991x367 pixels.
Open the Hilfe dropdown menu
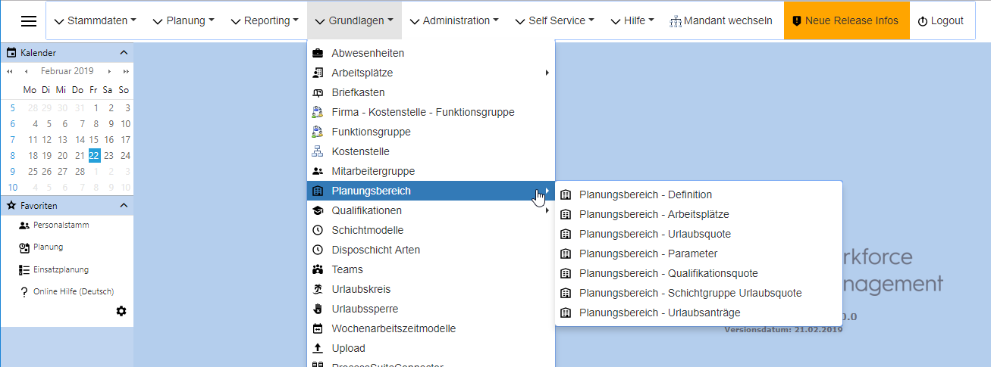point(632,20)
